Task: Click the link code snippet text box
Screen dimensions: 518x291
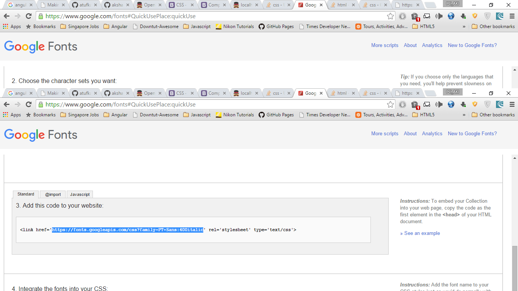Action: [x=193, y=230]
